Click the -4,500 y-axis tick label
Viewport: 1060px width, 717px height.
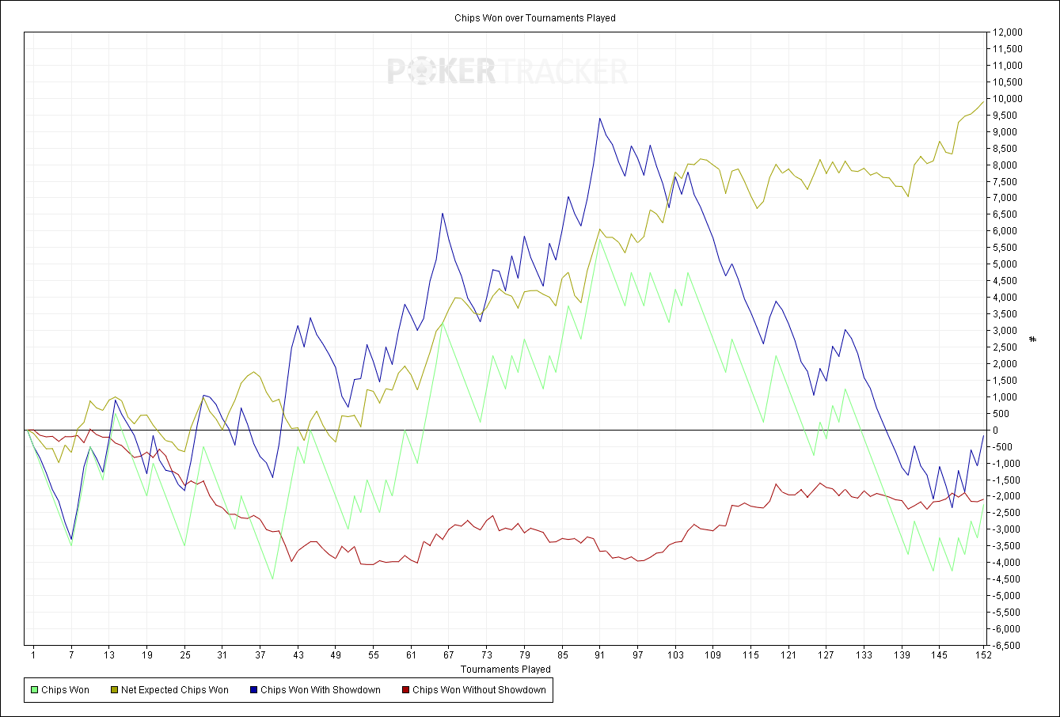1007,579
